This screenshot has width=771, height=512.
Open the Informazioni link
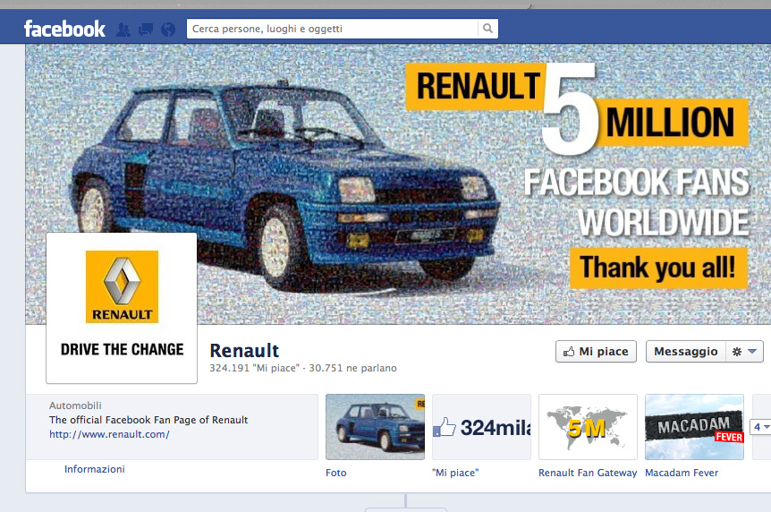(95, 469)
